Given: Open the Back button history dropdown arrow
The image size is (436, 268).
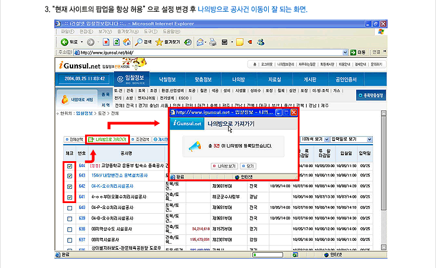Looking at the screenshot, I should point(82,43).
